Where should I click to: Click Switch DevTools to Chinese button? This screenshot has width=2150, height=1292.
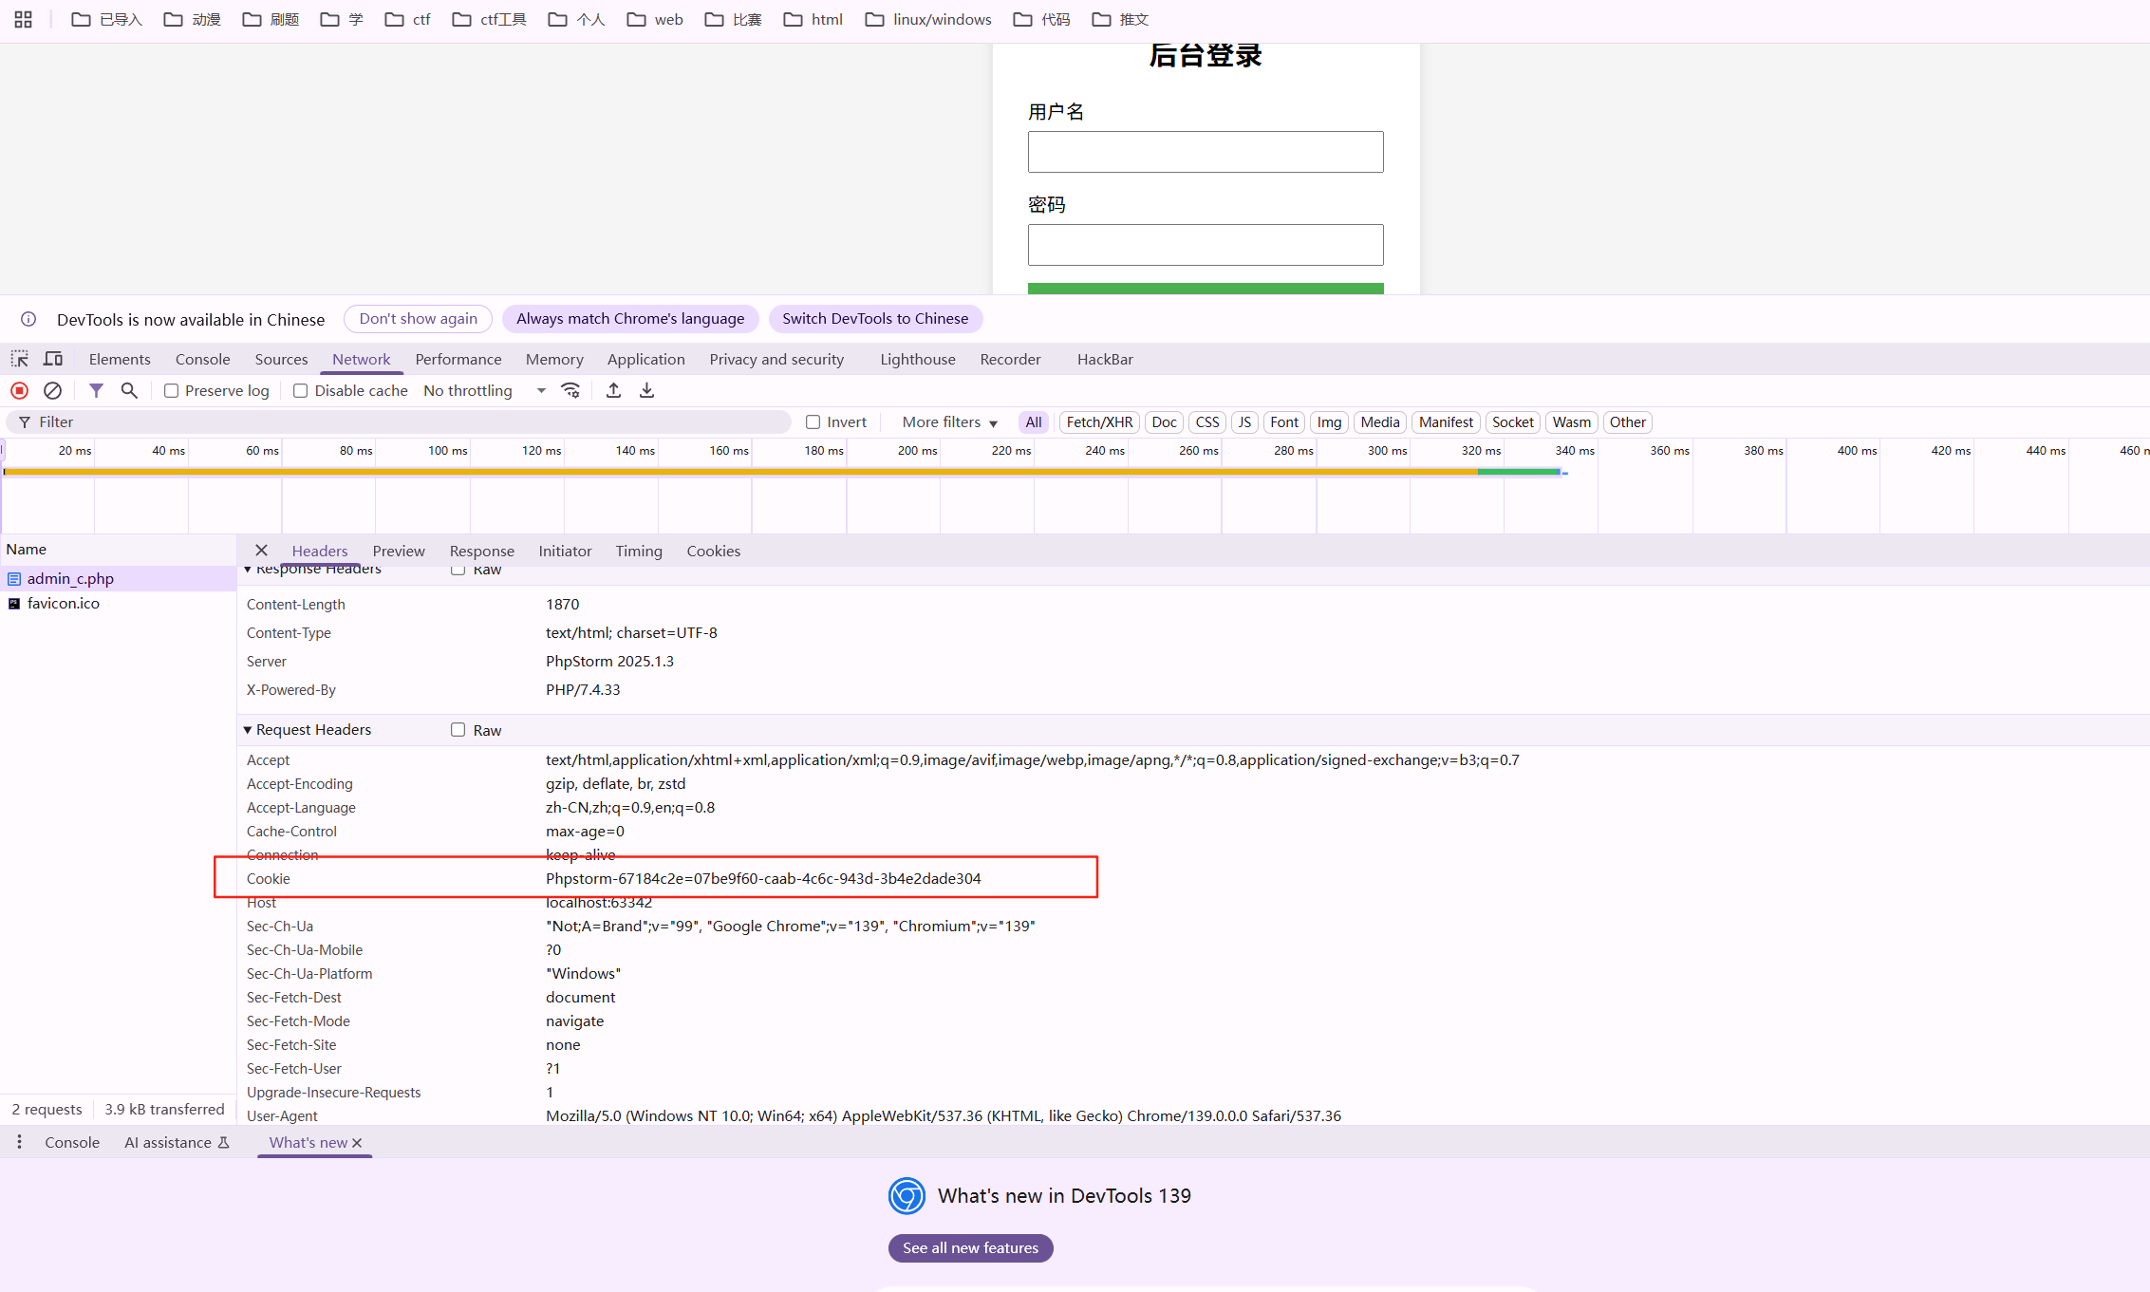coord(874,319)
